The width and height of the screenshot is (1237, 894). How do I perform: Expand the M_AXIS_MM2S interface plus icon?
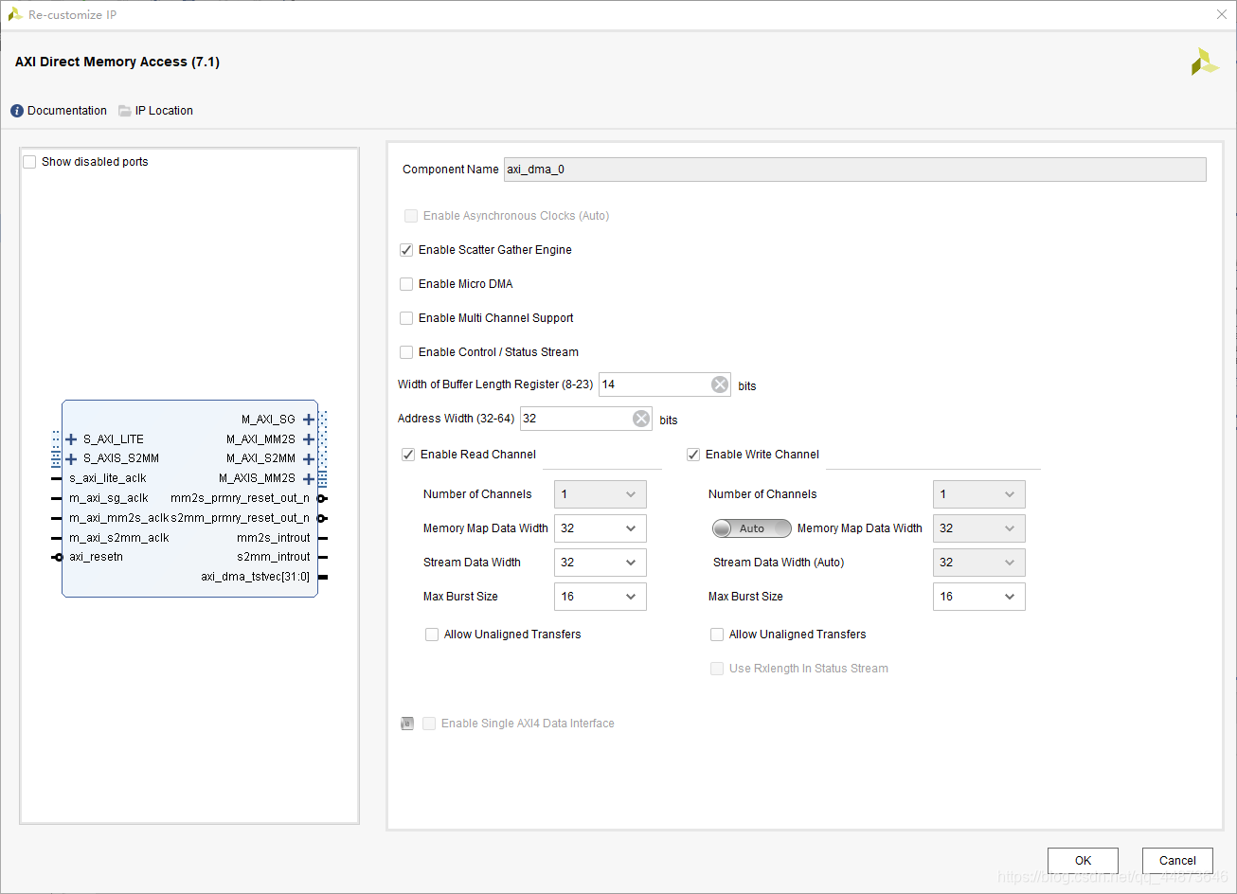click(x=309, y=478)
